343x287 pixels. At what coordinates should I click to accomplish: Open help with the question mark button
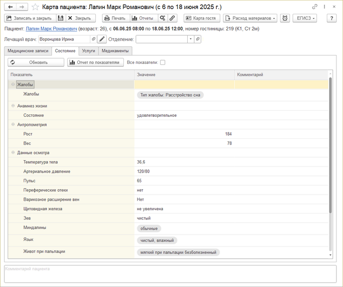332,18
